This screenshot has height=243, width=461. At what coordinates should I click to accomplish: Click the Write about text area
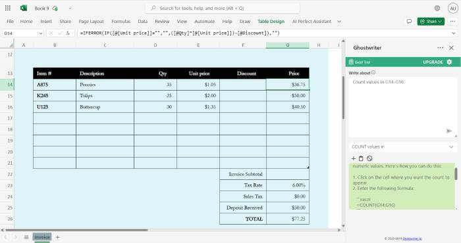click(x=403, y=107)
